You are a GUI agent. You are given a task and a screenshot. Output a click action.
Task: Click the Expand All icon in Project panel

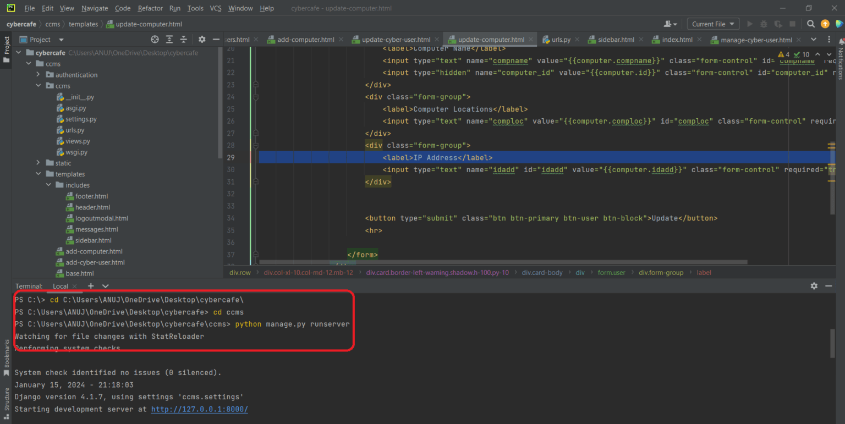(169, 40)
